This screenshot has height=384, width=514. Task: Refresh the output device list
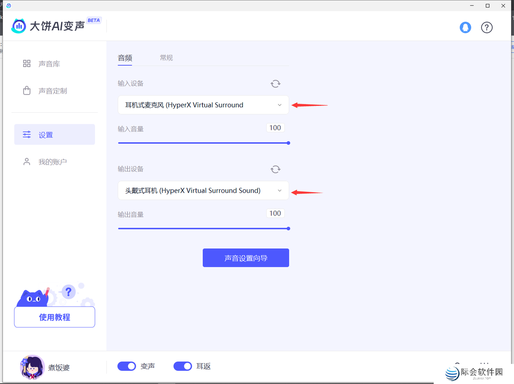(275, 169)
